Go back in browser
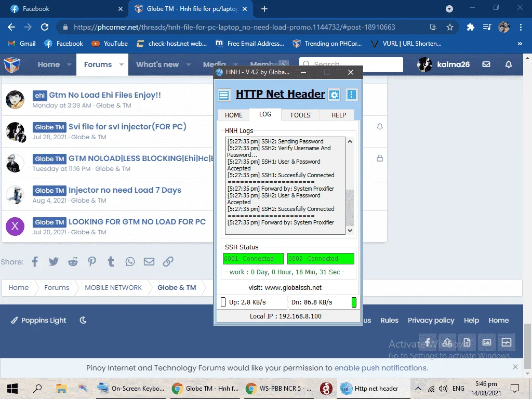532x399 pixels. click(x=11, y=27)
